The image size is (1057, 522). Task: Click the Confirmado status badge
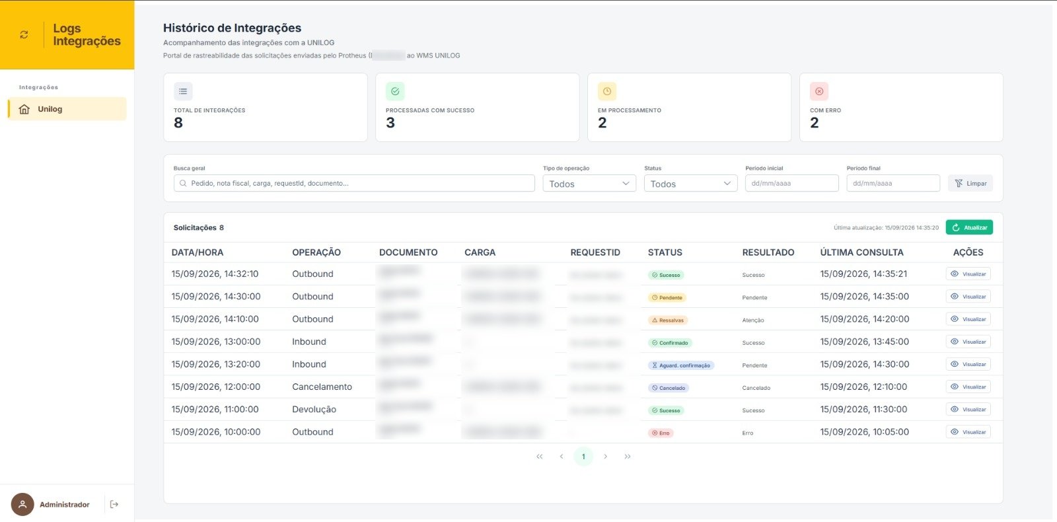[670, 343]
